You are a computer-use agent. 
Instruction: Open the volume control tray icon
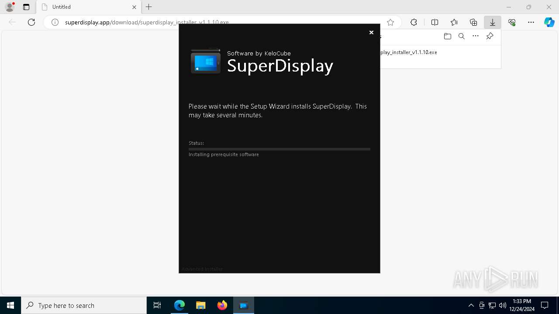pos(503,305)
